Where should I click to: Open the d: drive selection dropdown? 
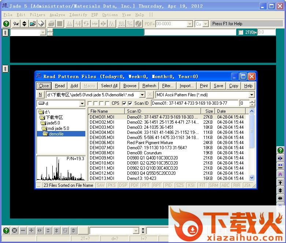[82, 104]
